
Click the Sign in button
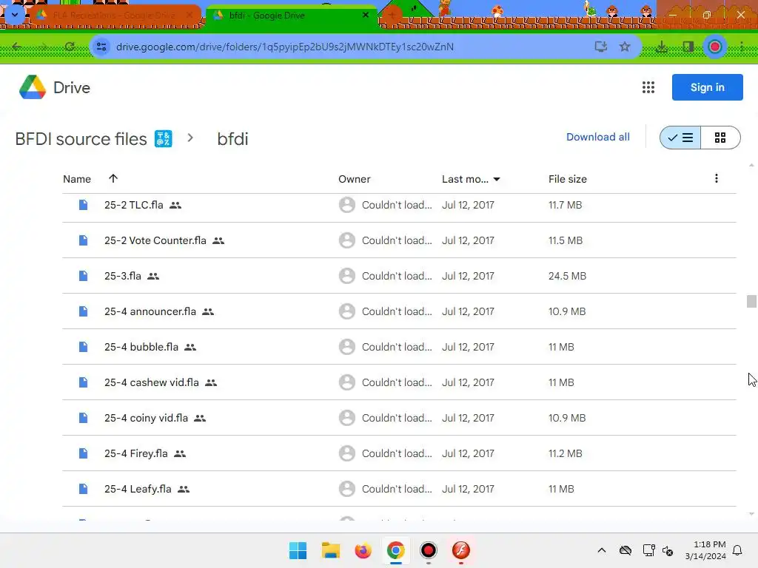707,87
